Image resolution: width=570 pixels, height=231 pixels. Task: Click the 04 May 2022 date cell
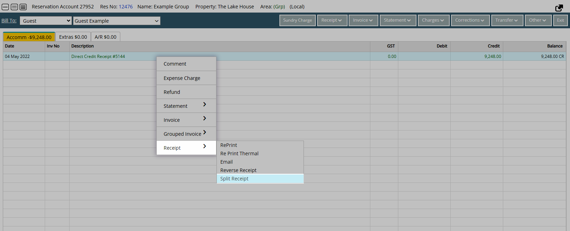point(24,56)
